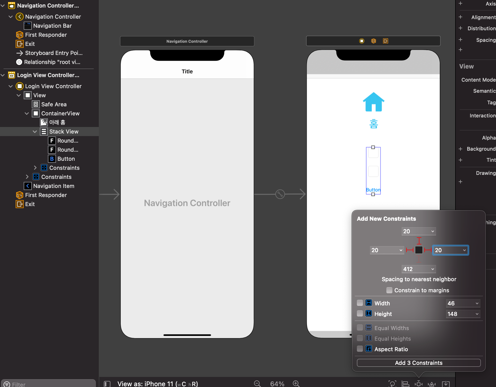Toggle the left spacing constraint strut
This screenshot has width=496, height=387.
point(410,250)
